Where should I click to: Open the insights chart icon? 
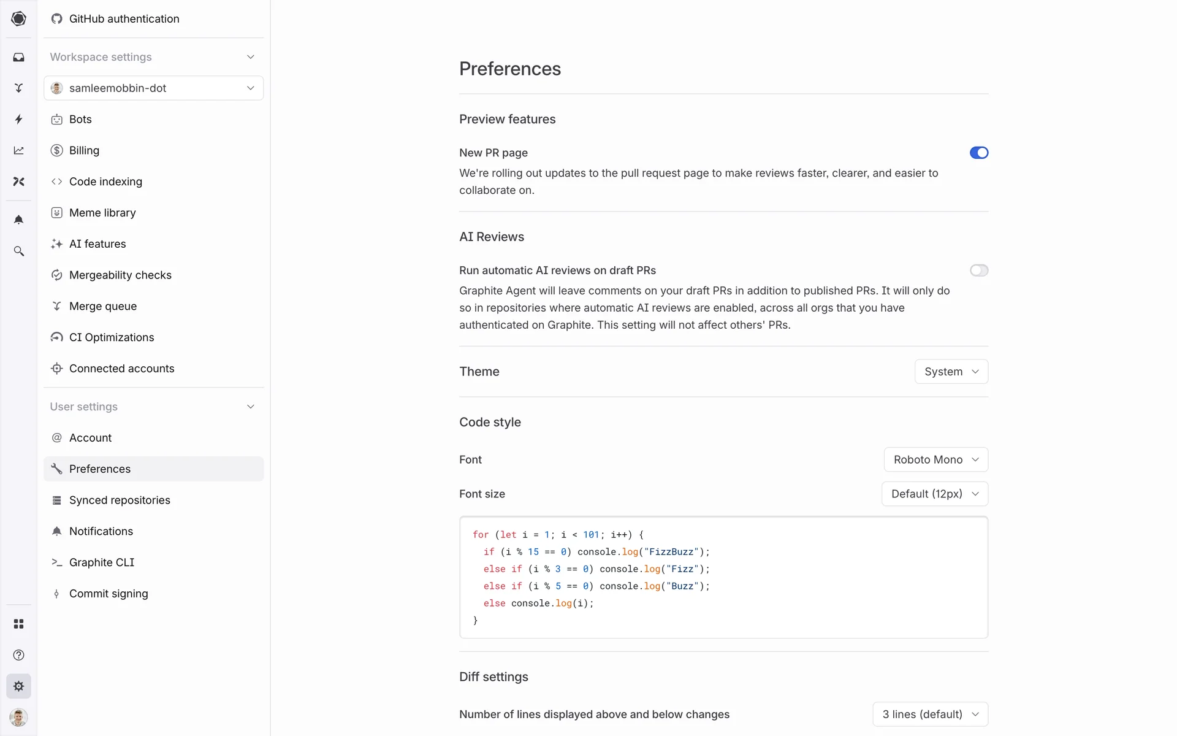click(x=18, y=150)
